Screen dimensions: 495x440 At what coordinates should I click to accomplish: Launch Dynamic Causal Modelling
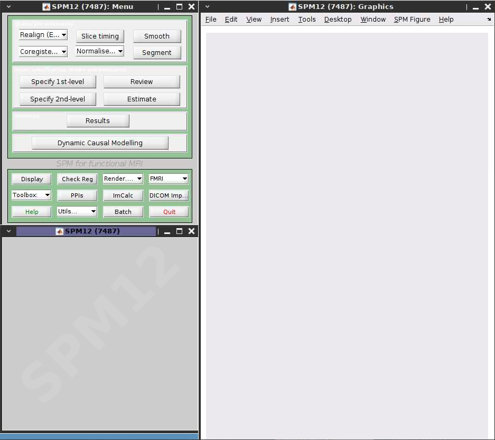[99, 143]
